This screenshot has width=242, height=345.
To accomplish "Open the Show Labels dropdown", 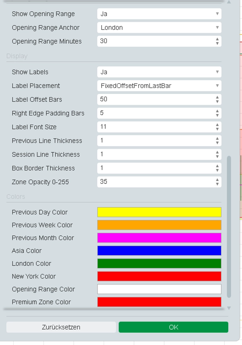I will click(x=159, y=72).
